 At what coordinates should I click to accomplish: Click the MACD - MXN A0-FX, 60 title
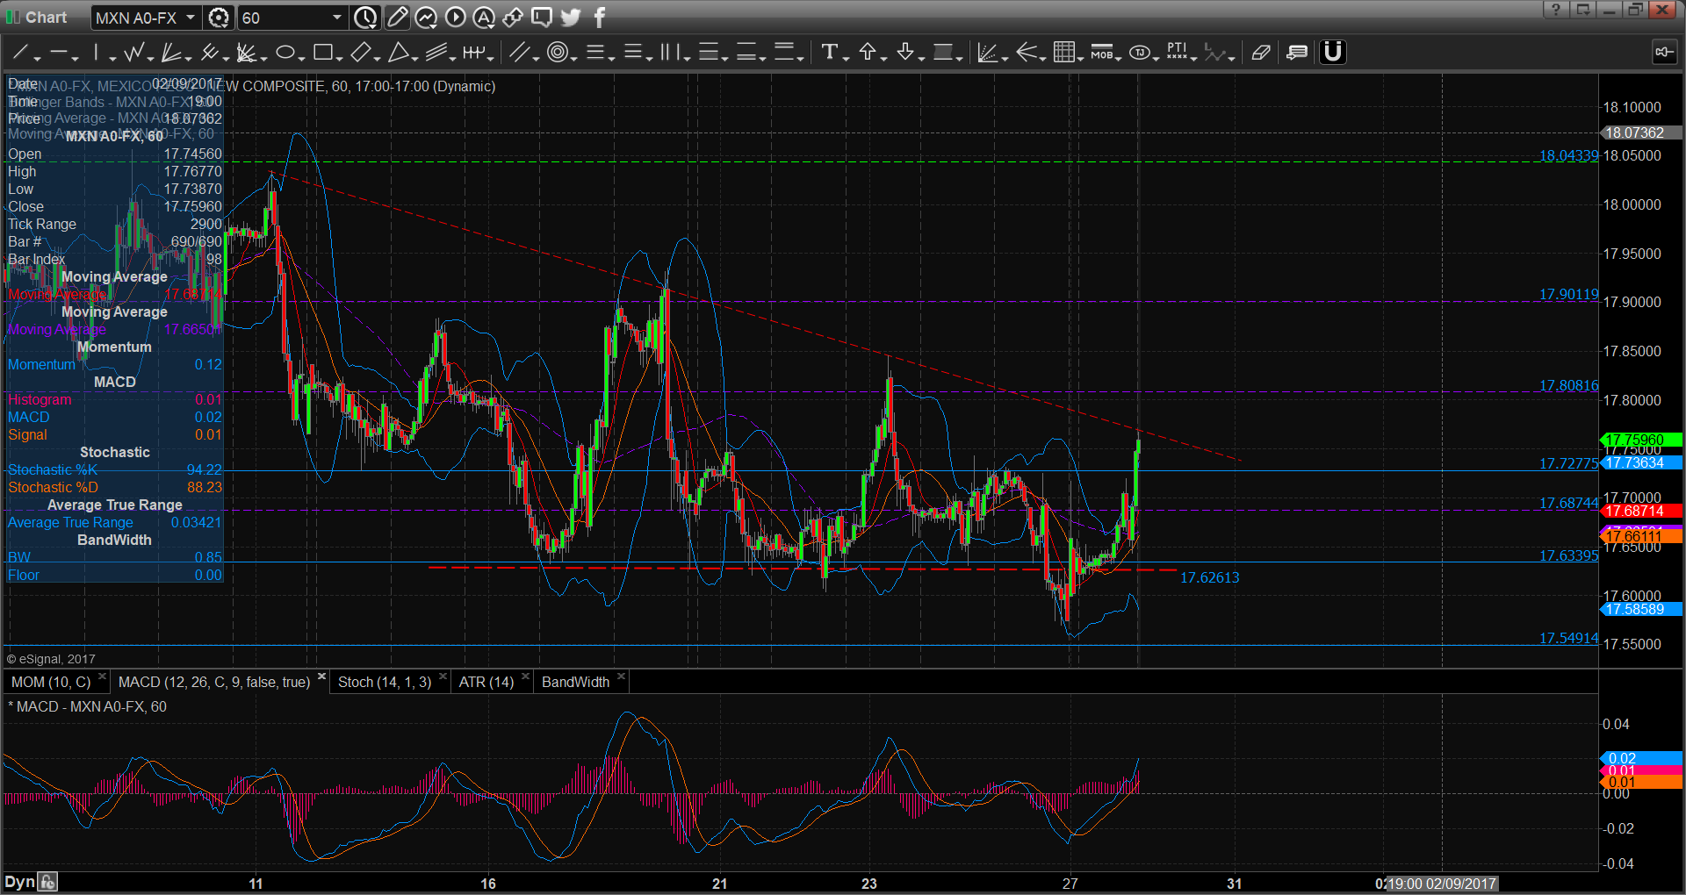click(x=87, y=706)
